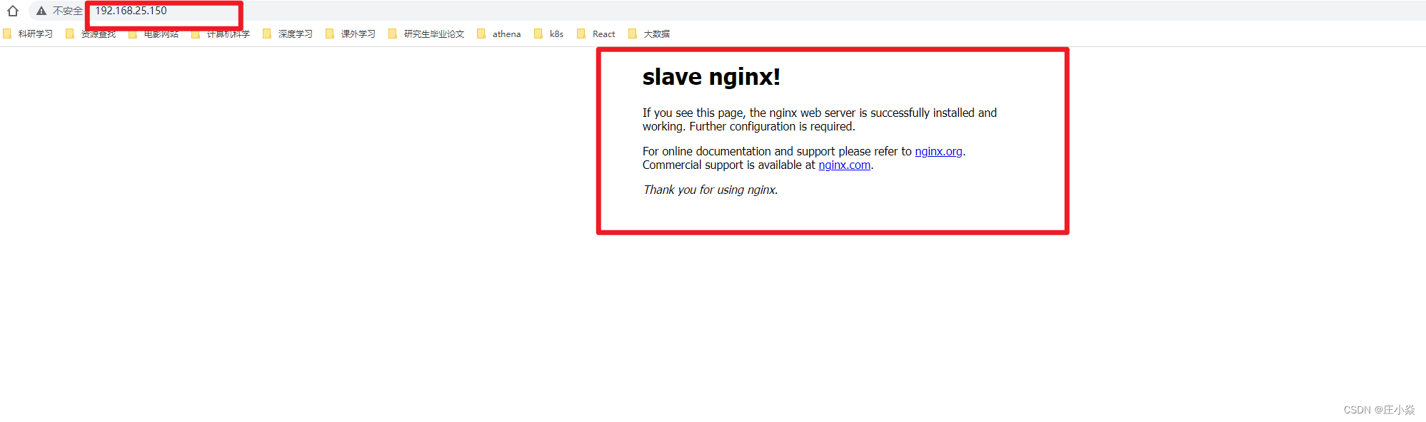Screen dimensions: 1426x422
Task: Open the 电影网站 bookmark folder
Action: pos(154,34)
